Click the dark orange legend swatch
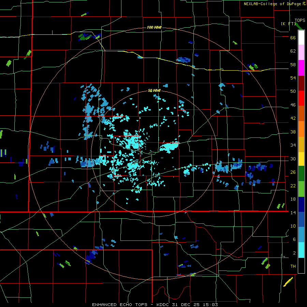The width and height of the screenshot is (307, 307). point(301,113)
